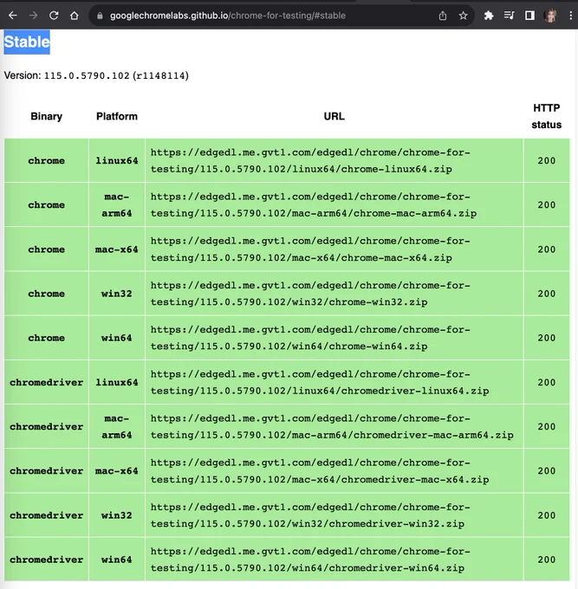Click chromedriver binary cell for win64
Screen dimensions: 578x589
[x=46, y=560]
